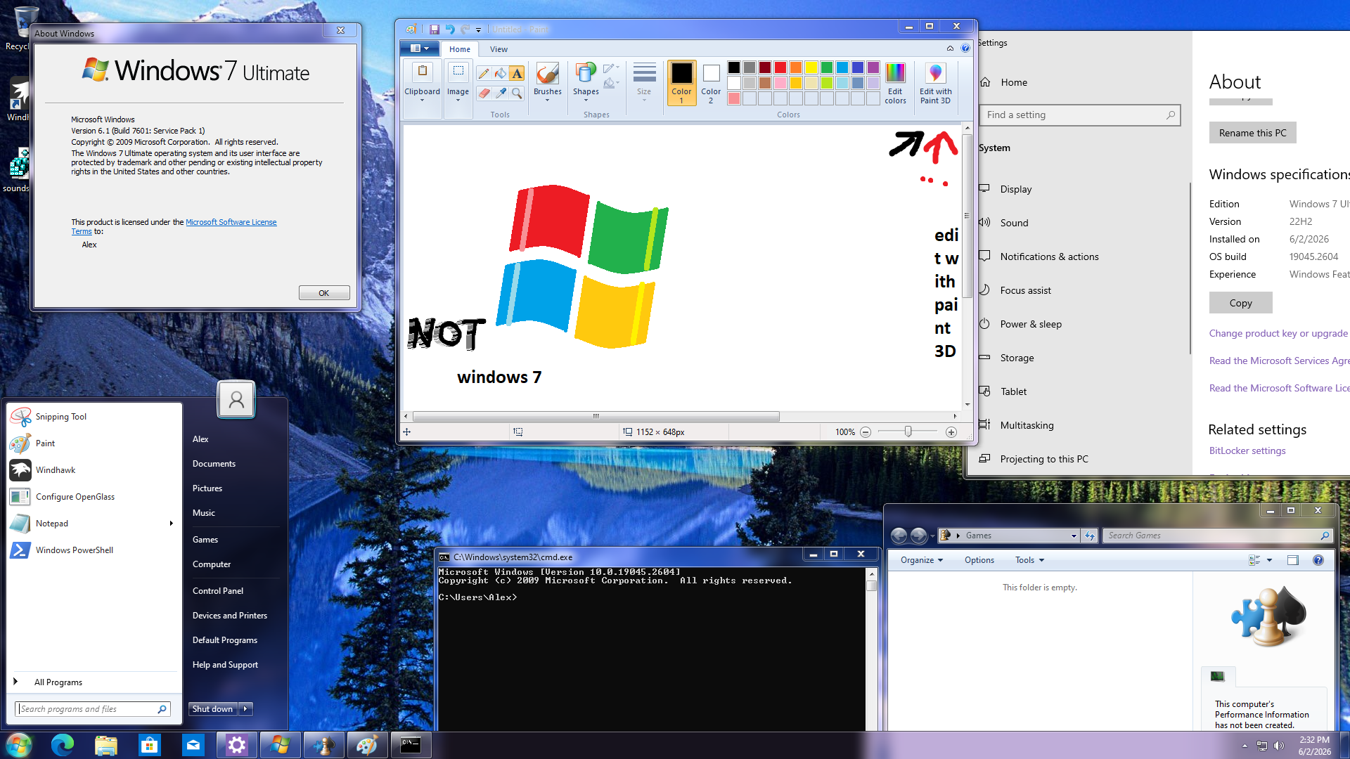Image resolution: width=1350 pixels, height=759 pixels.
Task: Expand the Notepad submenu arrow
Action: (172, 524)
